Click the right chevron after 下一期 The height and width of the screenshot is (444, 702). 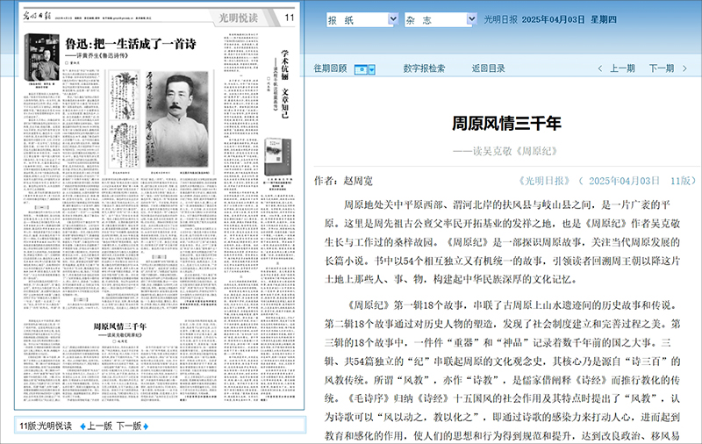point(684,68)
